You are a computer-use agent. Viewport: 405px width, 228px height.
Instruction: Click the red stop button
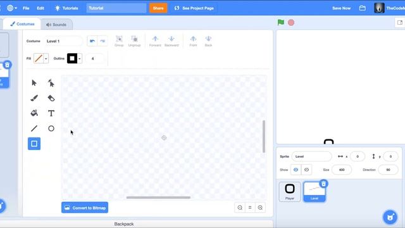(291, 23)
